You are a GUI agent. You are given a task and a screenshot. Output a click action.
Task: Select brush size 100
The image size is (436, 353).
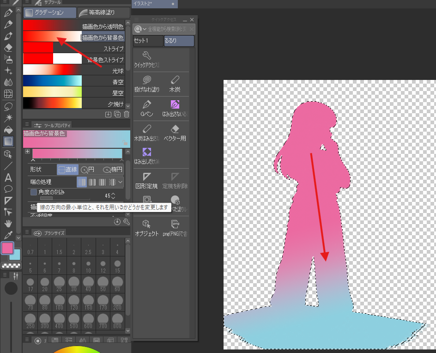pyautogui.click(x=59, y=303)
